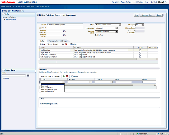Select Sales Lead Resource from the Object list
This screenshot has width=169, height=135.
(x=48, y=91)
